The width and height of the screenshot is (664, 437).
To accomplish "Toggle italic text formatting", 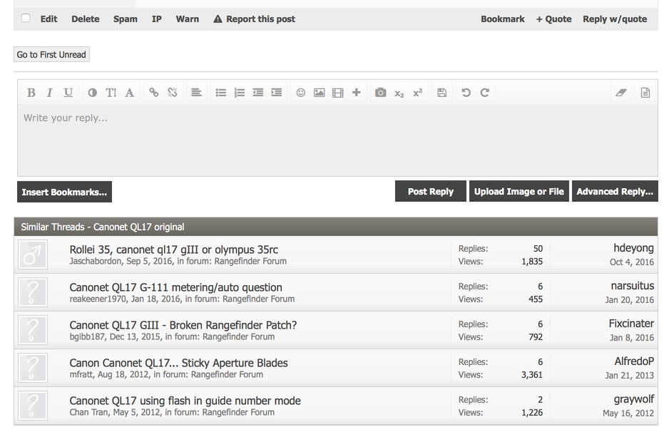I will [49, 93].
